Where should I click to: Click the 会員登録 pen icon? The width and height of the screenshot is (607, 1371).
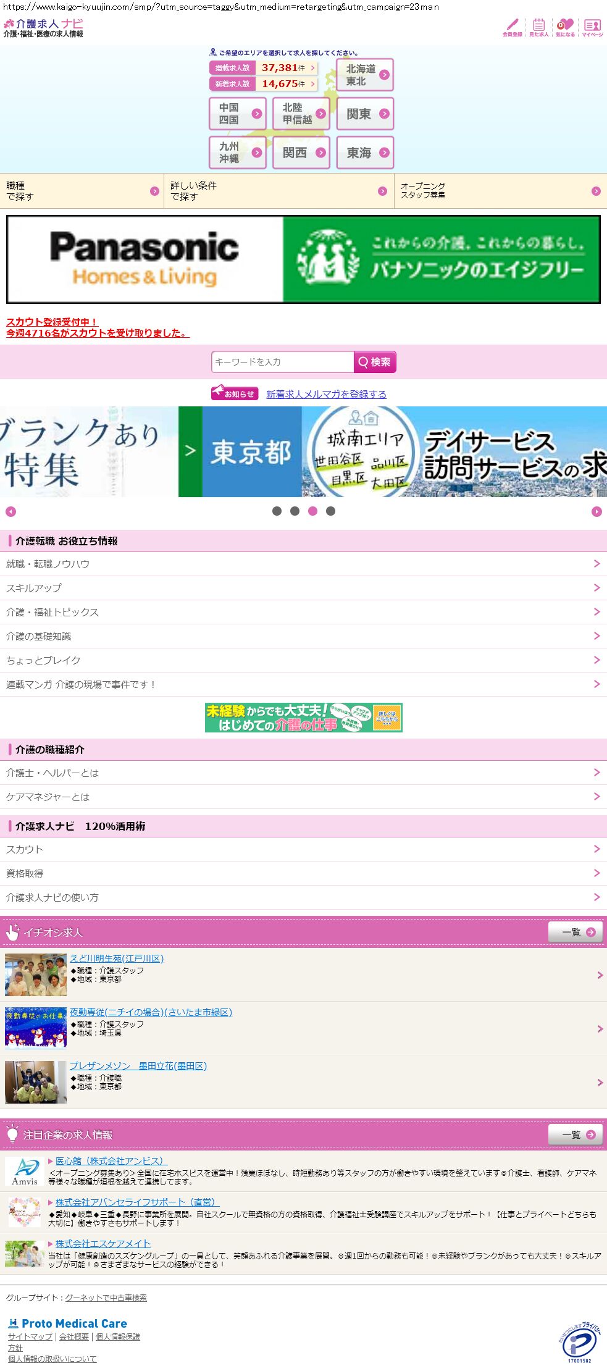(x=512, y=27)
